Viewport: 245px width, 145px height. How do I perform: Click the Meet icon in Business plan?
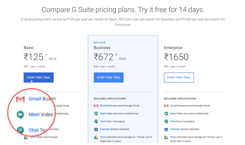(x=96, y=114)
